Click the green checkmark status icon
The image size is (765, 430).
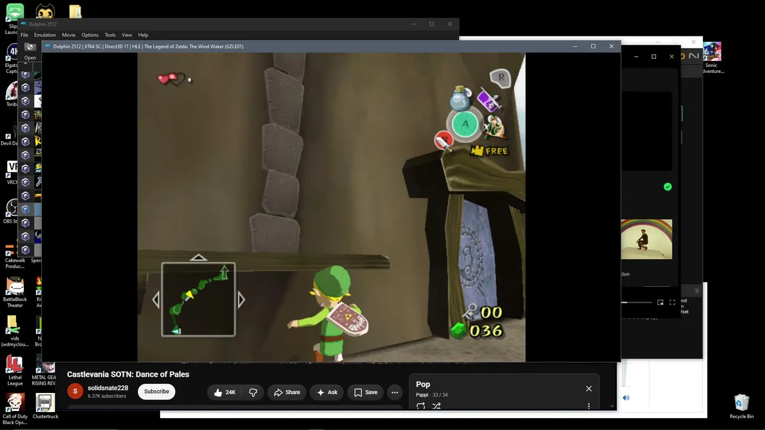pos(668,187)
